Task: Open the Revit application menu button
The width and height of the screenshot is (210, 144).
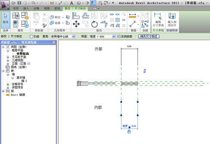Action: point(5,5)
